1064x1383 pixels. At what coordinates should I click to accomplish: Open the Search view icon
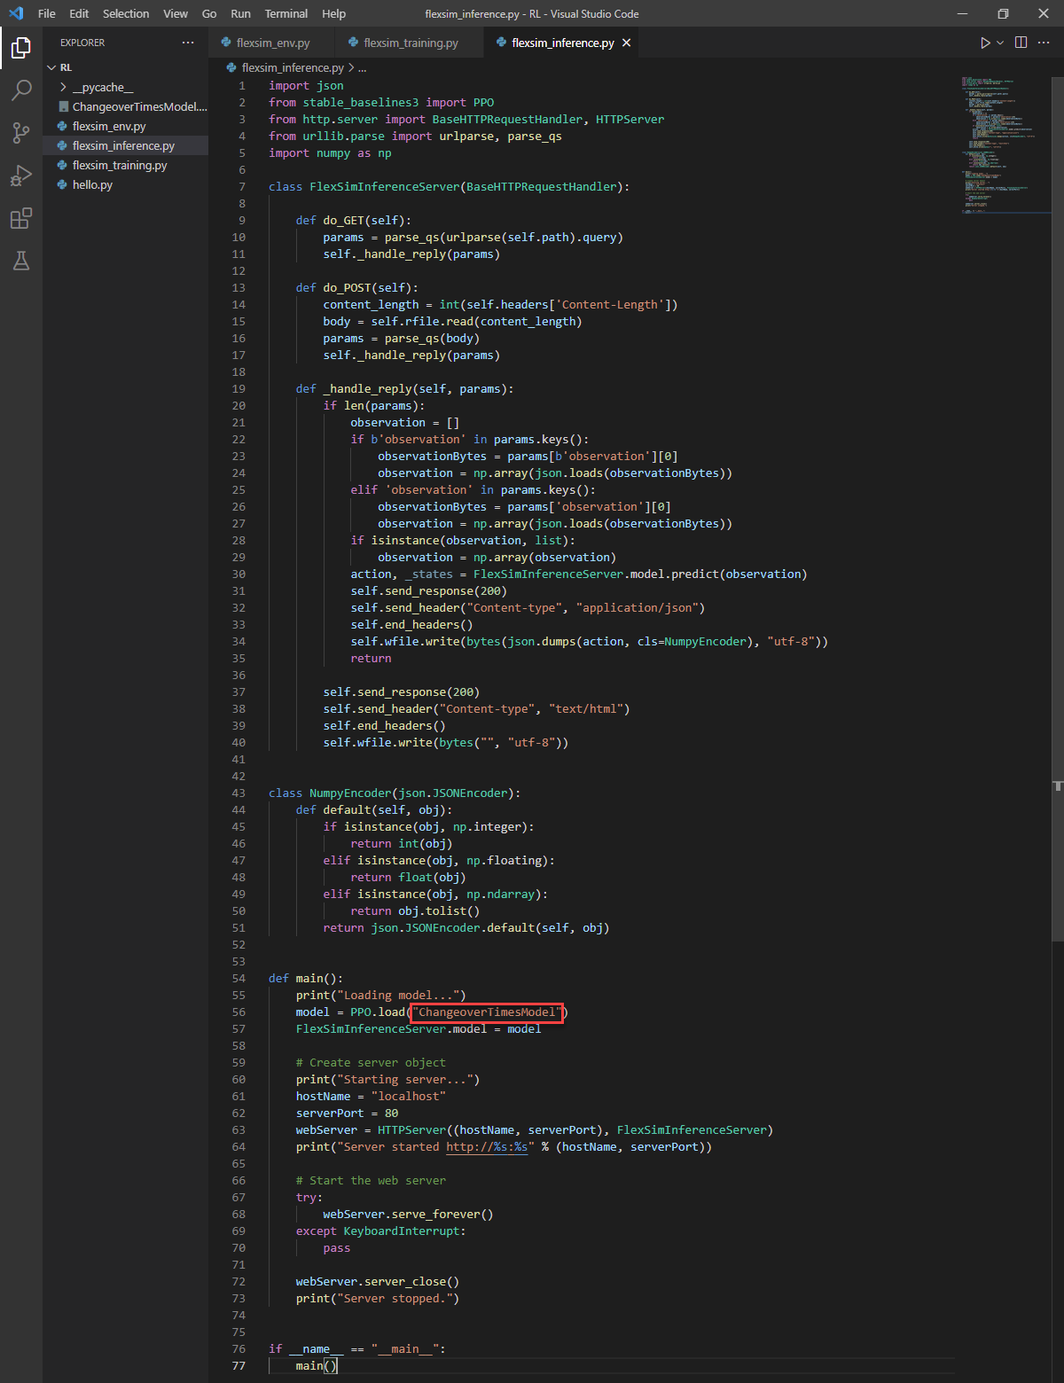[x=21, y=90]
